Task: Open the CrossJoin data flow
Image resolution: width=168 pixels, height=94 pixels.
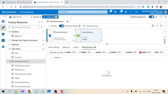Action: (18, 57)
